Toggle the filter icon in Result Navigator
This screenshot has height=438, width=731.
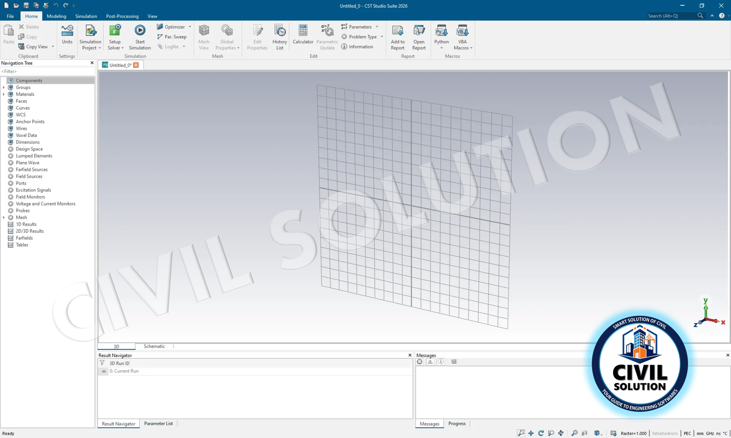tap(102, 363)
